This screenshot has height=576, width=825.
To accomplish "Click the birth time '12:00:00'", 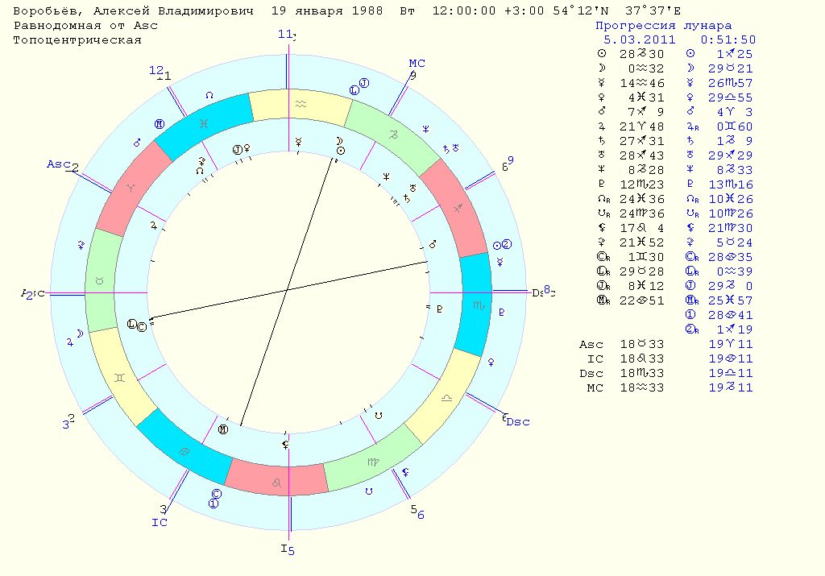I will [x=463, y=10].
